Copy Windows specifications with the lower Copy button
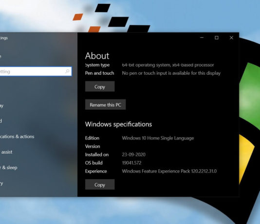This screenshot has height=224, width=260. click(x=100, y=185)
